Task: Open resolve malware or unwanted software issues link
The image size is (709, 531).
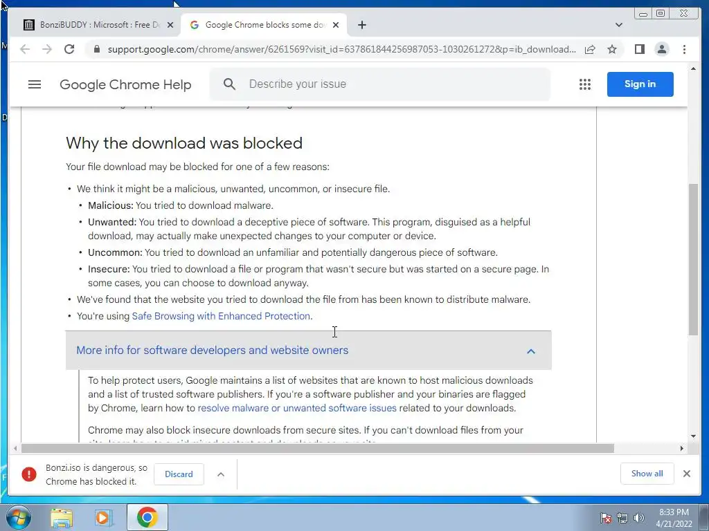Action: coord(297,408)
